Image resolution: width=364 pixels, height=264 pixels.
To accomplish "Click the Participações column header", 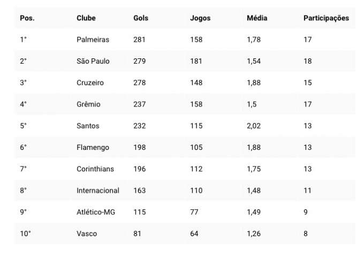I will coord(326,18).
